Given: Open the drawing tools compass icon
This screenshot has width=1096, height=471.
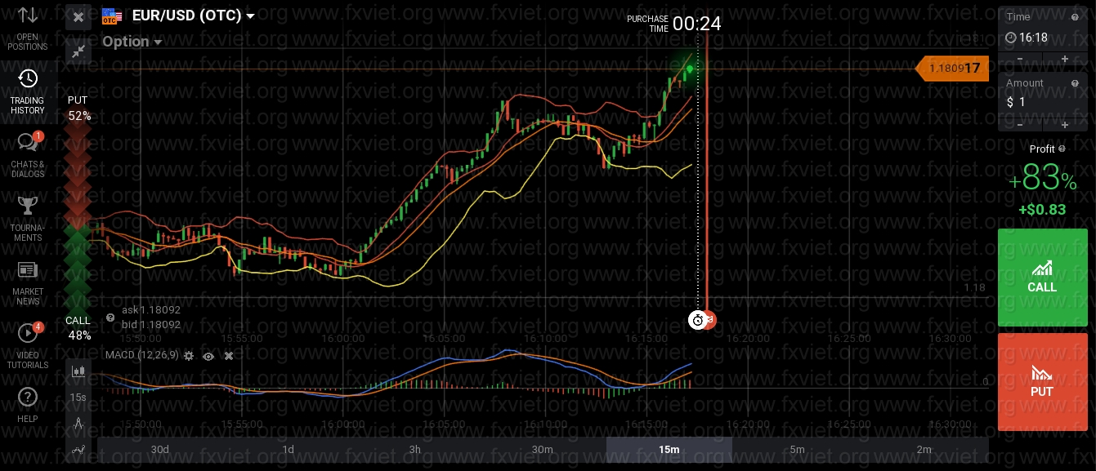Looking at the screenshot, I should coord(78,423).
